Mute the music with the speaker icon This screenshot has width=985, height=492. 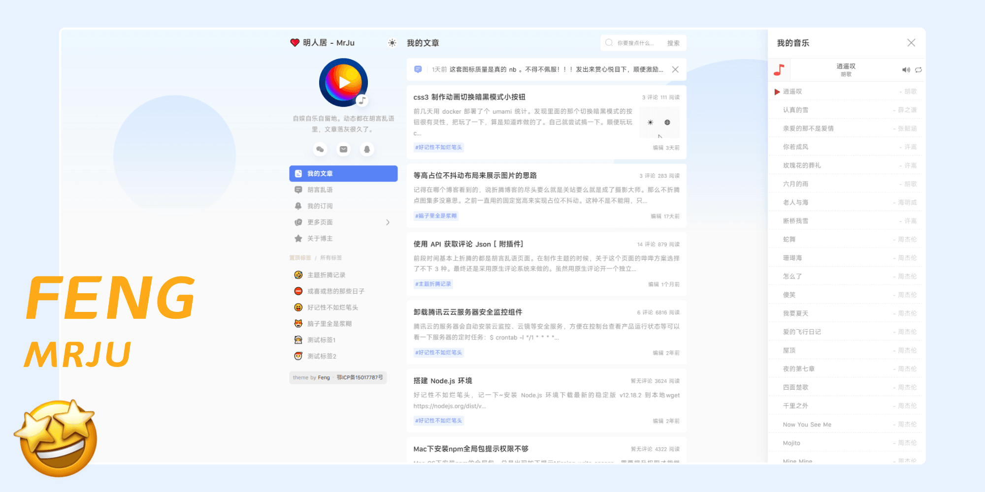click(906, 69)
